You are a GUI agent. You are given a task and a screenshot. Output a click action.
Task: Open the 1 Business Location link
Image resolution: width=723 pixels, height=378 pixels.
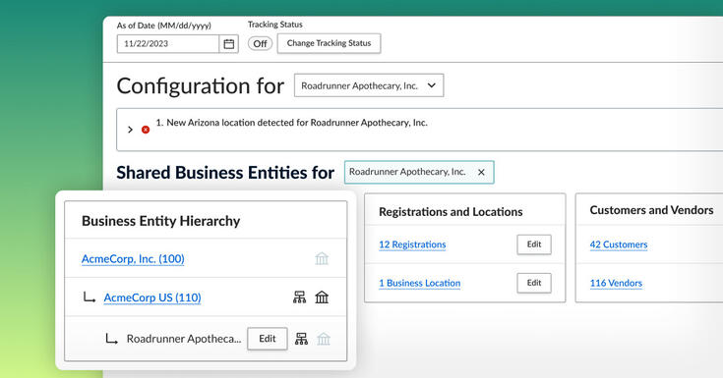point(420,283)
